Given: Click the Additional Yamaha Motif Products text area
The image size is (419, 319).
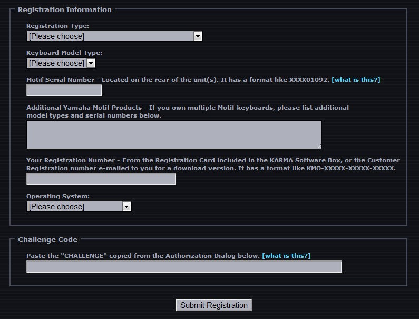Looking at the screenshot, I should tap(174, 134).
